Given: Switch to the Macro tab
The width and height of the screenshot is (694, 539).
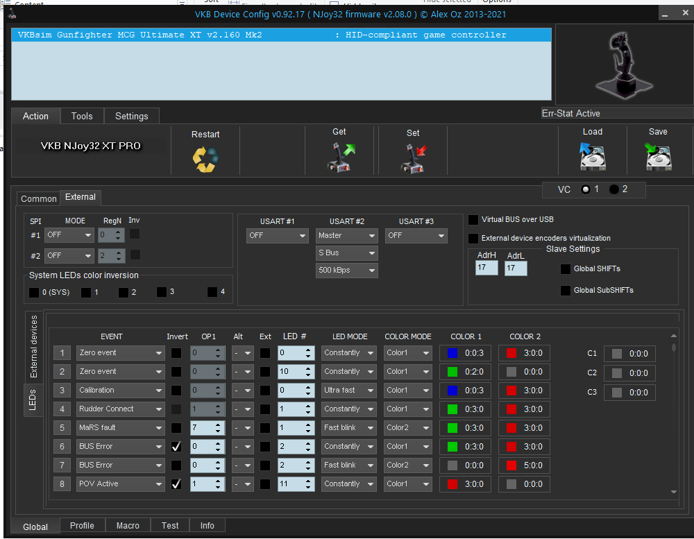Looking at the screenshot, I should (x=128, y=525).
